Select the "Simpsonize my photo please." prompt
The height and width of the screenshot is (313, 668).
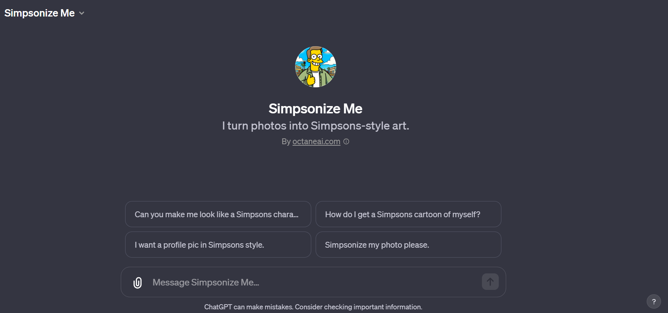click(x=408, y=245)
